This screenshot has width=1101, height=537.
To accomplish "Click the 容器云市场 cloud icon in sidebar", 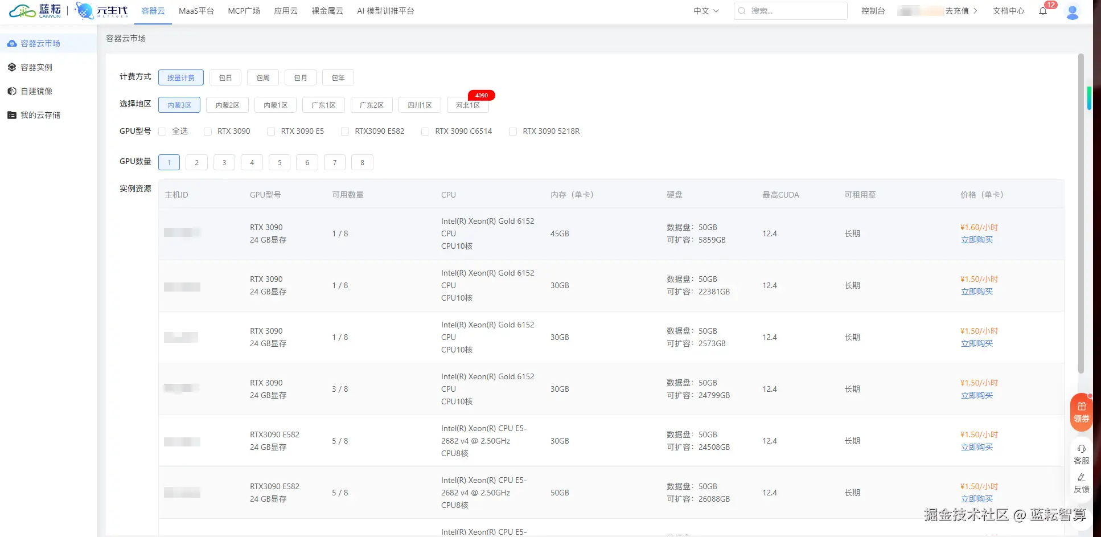I will tap(11, 43).
